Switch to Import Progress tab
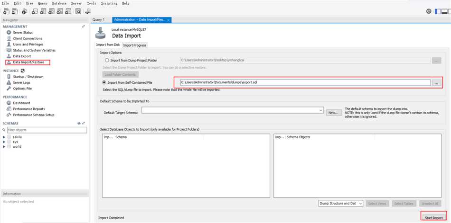 (135, 45)
